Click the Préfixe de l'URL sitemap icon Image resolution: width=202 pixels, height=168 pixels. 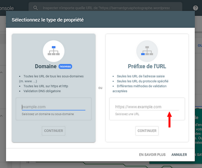147,51
